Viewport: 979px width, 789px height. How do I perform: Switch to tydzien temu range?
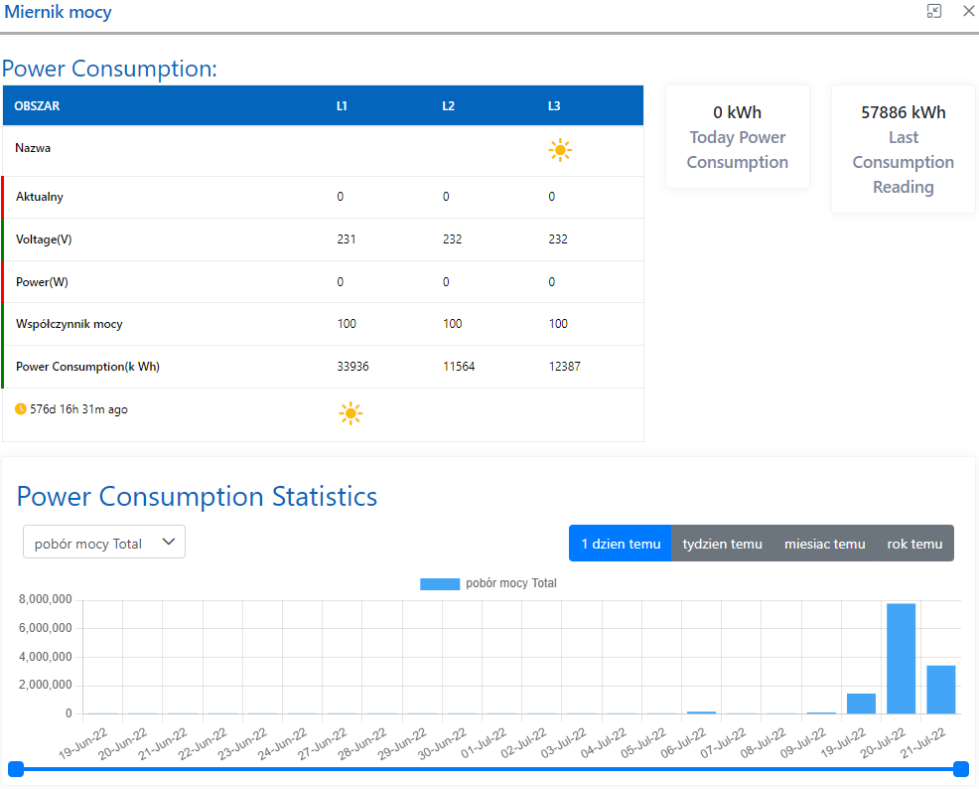tap(722, 544)
